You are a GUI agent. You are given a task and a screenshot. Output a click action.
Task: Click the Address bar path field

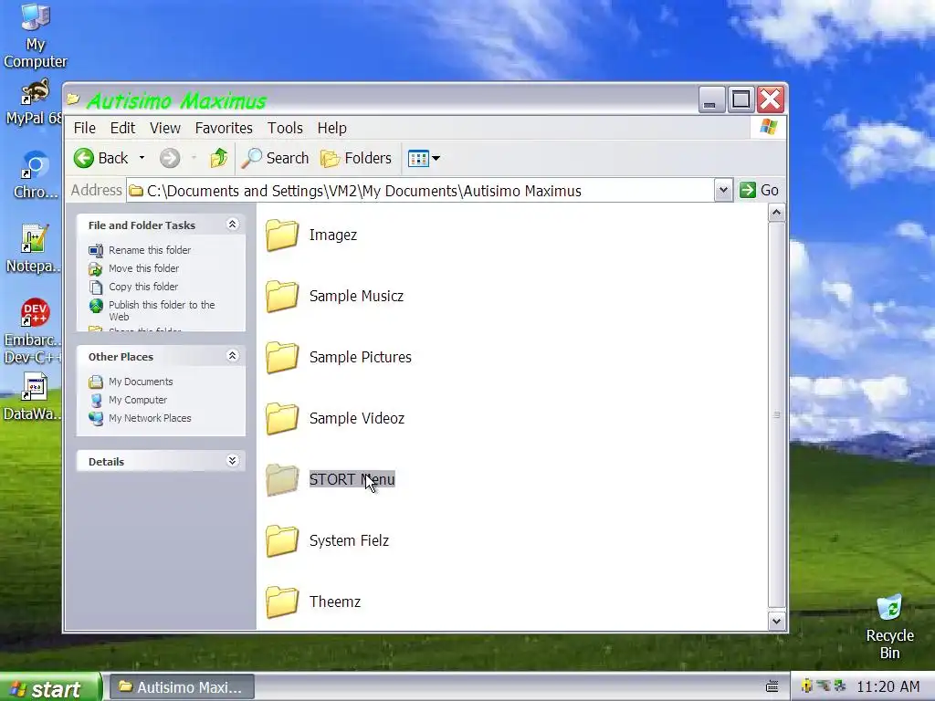420,191
